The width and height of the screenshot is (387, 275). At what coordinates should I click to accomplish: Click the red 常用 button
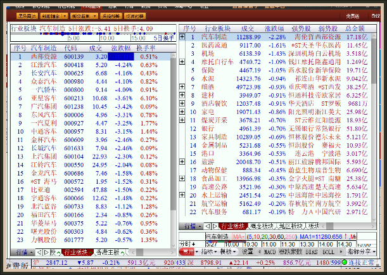pyautogui.click(x=187, y=252)
